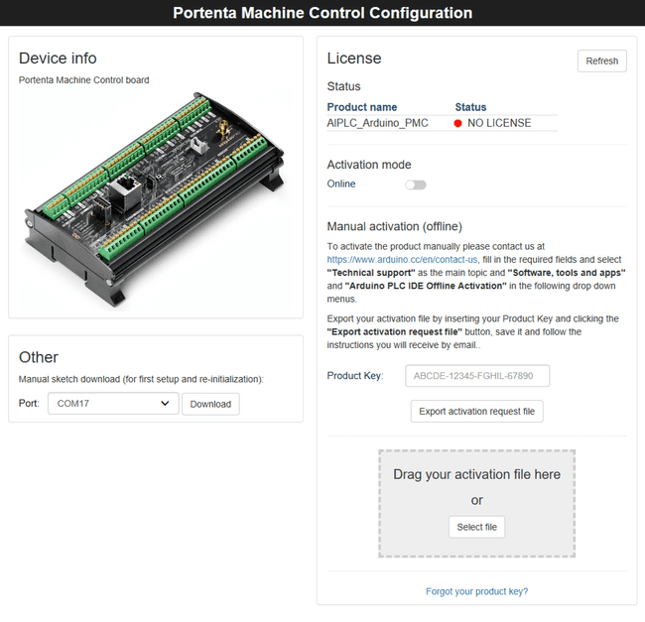Viewport: 645px width, 622px height.
Task: Click the Manual activation (offline) heading
Action: click(x=394, y=226)
